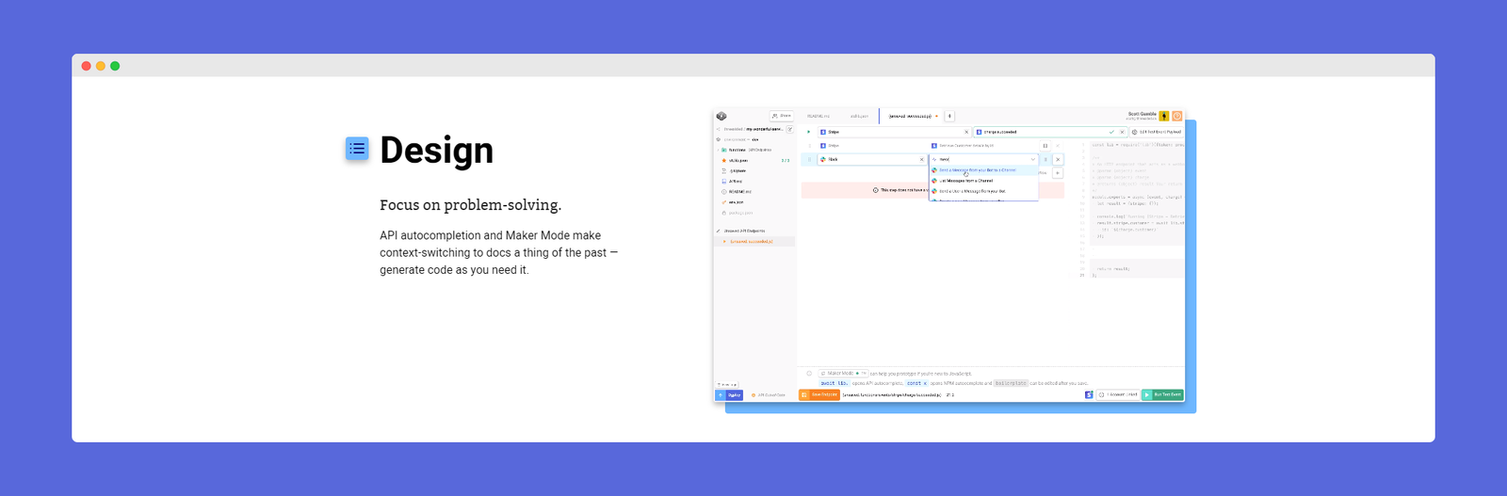Click the Edit Test Event Payload button

[1157, 132]
